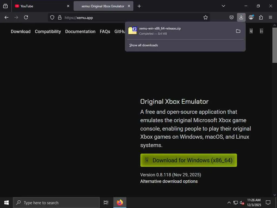Click Firefox icon in taskbar
The image size is (277, 208).
pyautogui.click(x=120, y=203)
